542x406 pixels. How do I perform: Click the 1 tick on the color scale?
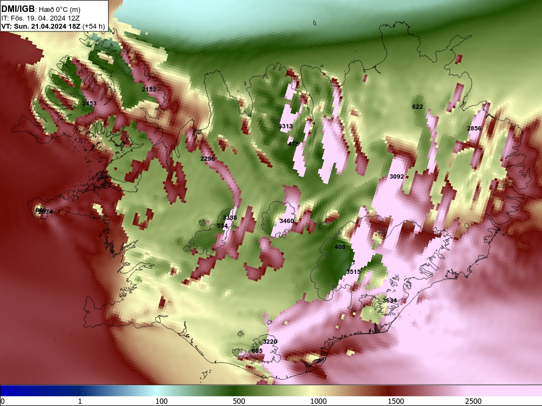[80, 401]
